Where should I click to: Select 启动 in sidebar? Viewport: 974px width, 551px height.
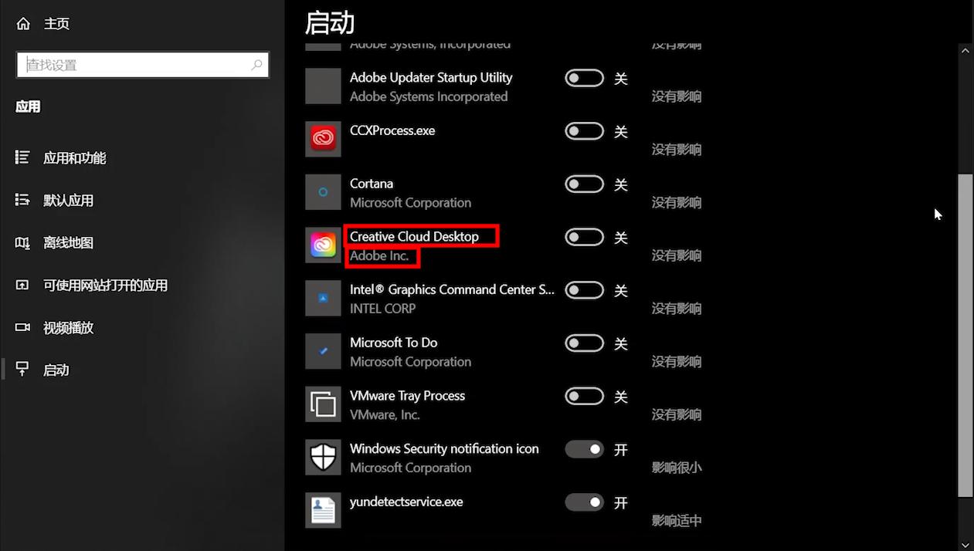[x=56, y=370]
